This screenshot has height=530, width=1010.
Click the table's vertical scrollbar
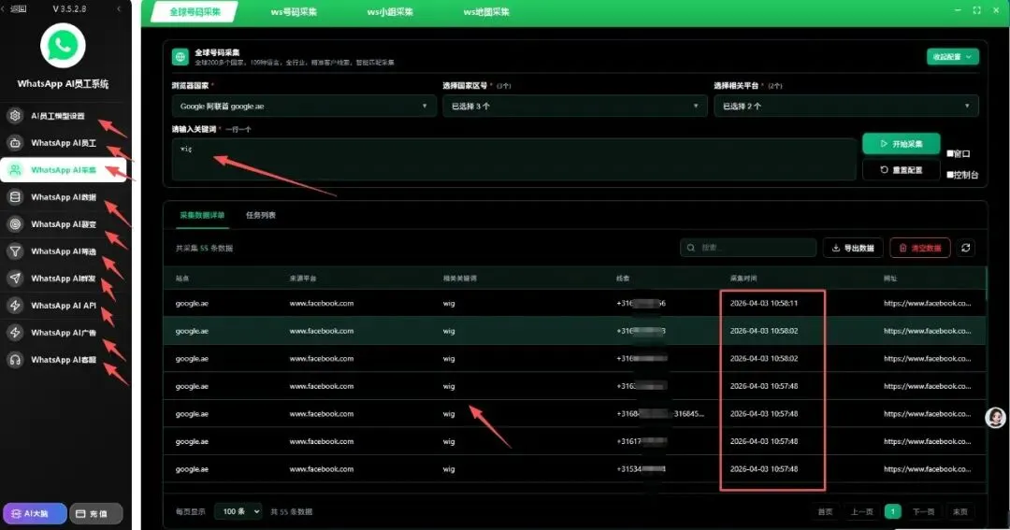(x=987, y=283)
